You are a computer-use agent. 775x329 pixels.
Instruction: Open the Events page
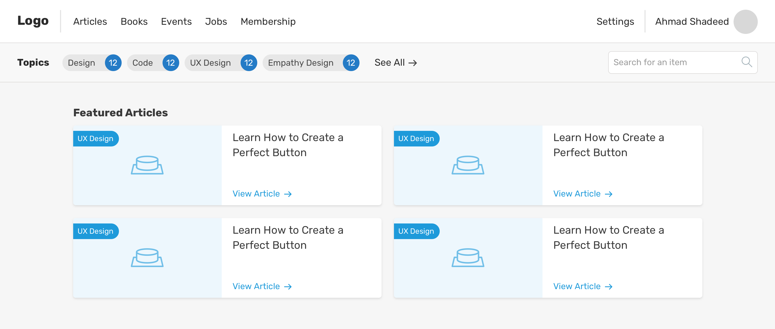pyautogui.click(x=176, y=22)
